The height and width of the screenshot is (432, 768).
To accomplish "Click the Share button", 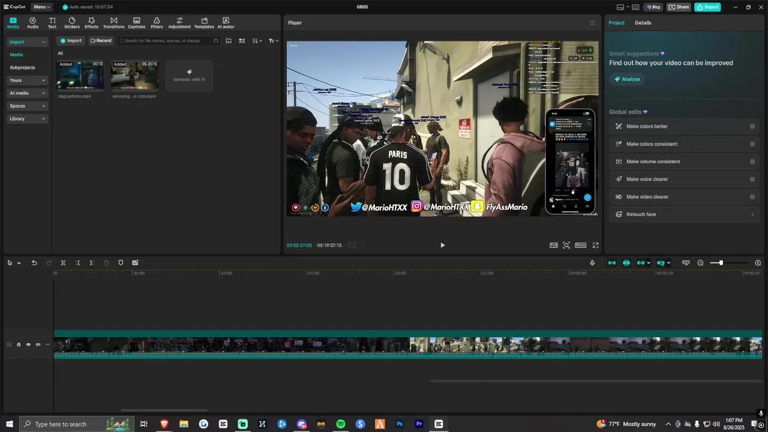I will coord(679,7).
